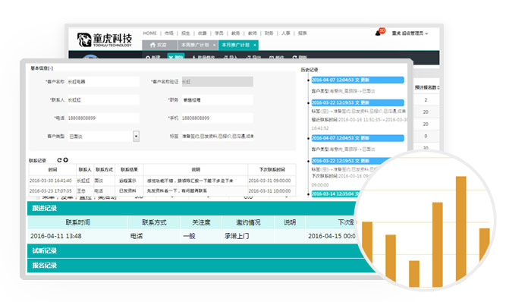This screenshot has width=506, height=302.
Task: Open the 客户类型 dropdown arrow
Action: click(x=137, y=136)
